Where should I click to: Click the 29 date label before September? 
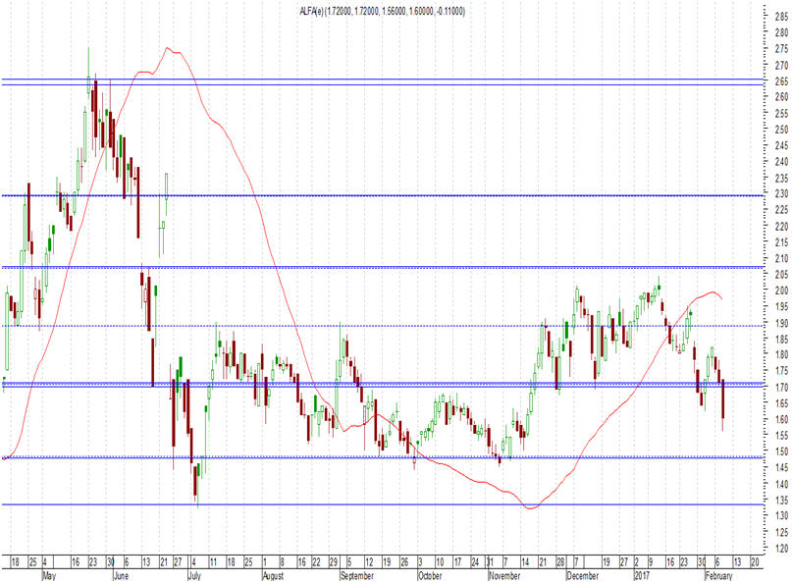pyautogui.click(x=334, y=562)
